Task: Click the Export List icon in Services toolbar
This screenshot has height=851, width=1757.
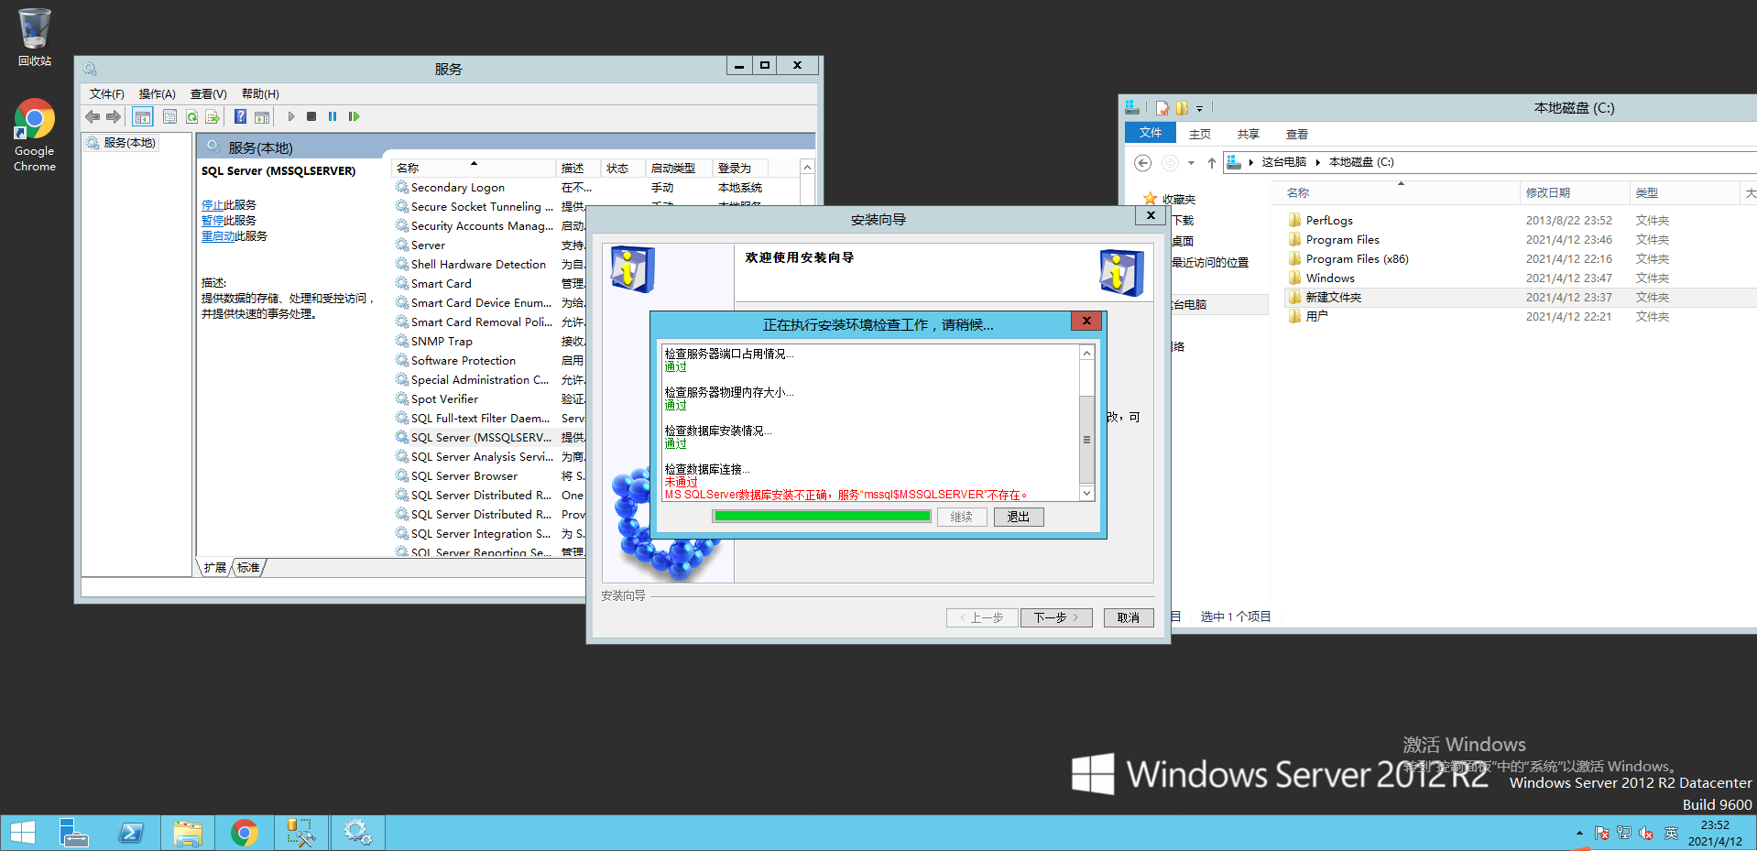Action: click(213, 117)
